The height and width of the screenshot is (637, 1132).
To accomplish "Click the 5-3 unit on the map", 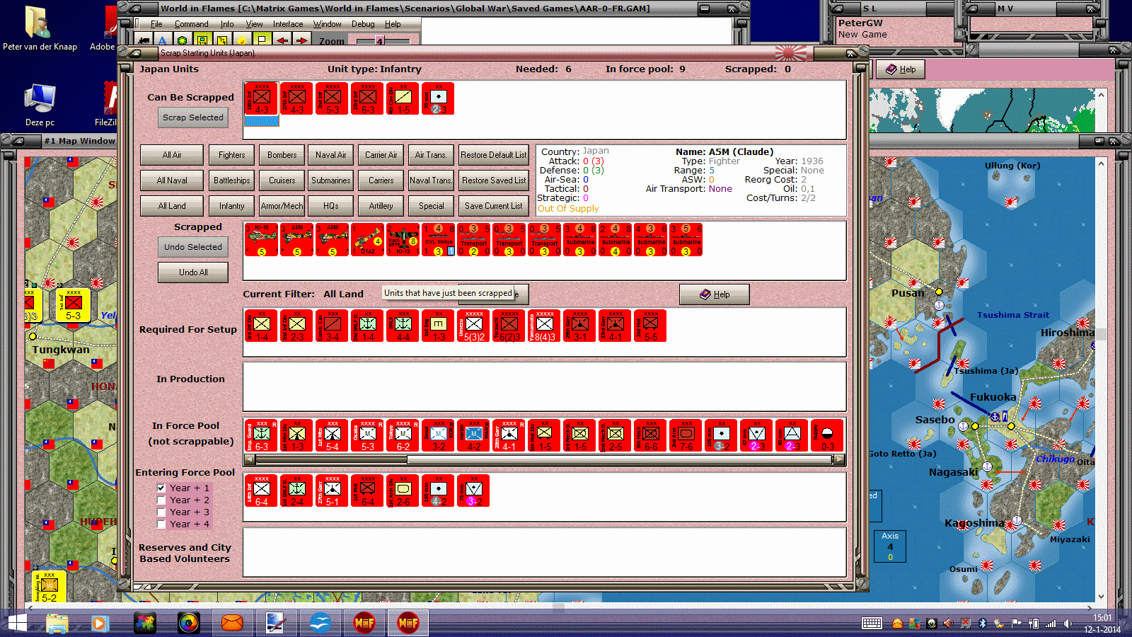I will click(x=73, y=305).
